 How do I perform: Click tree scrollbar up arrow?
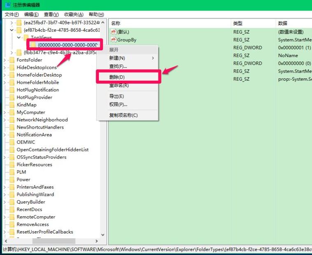tap(103, 22)
